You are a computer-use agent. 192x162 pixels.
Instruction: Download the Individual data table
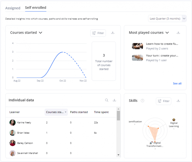pos(114,100)
